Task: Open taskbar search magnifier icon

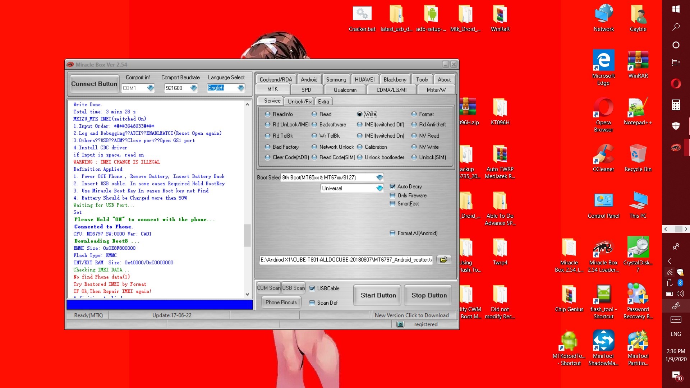Action: point(676,27)
